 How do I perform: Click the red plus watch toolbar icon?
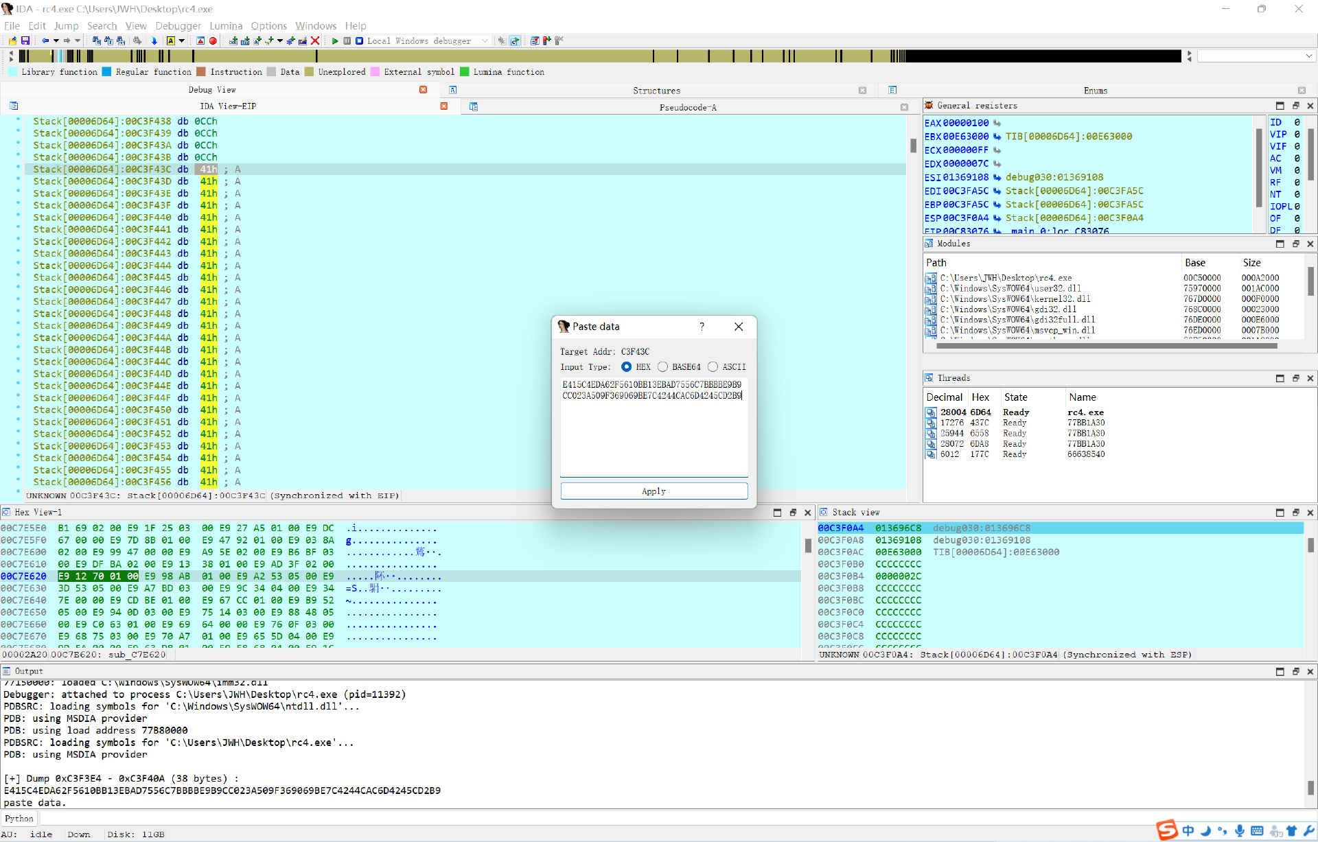[x=546, y=41]
